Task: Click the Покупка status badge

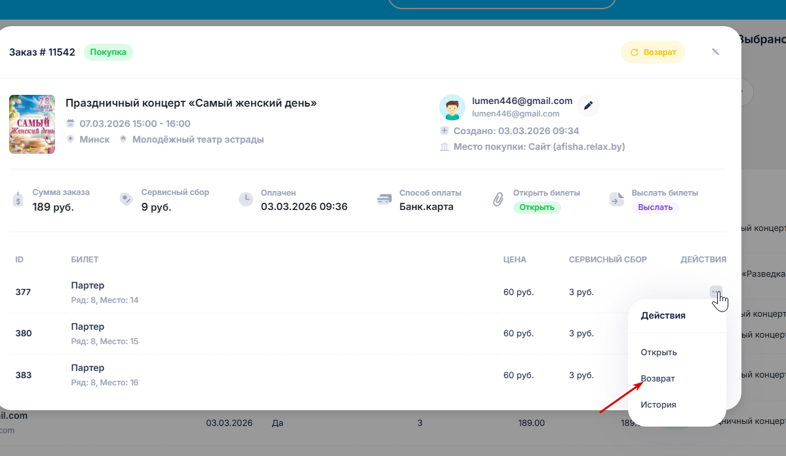Action: [x=108, y=52]
